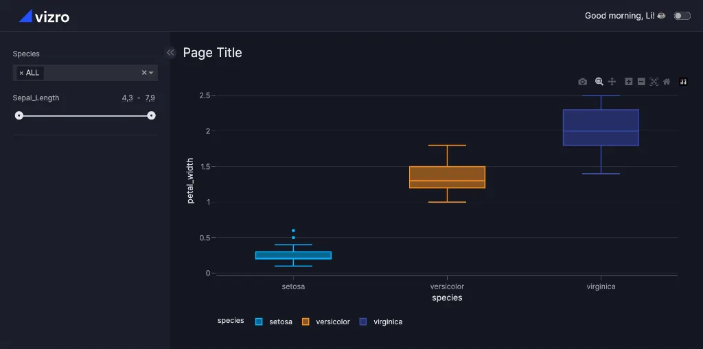Select the Zoom tool in chart modebar
Image resolution: width=703 pixels, height=349 pixels.
point(599,82)
